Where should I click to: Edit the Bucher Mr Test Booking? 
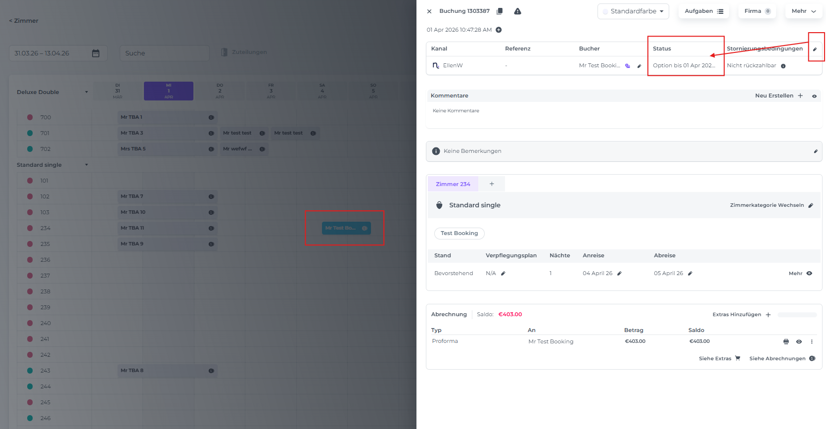[639, 66]
